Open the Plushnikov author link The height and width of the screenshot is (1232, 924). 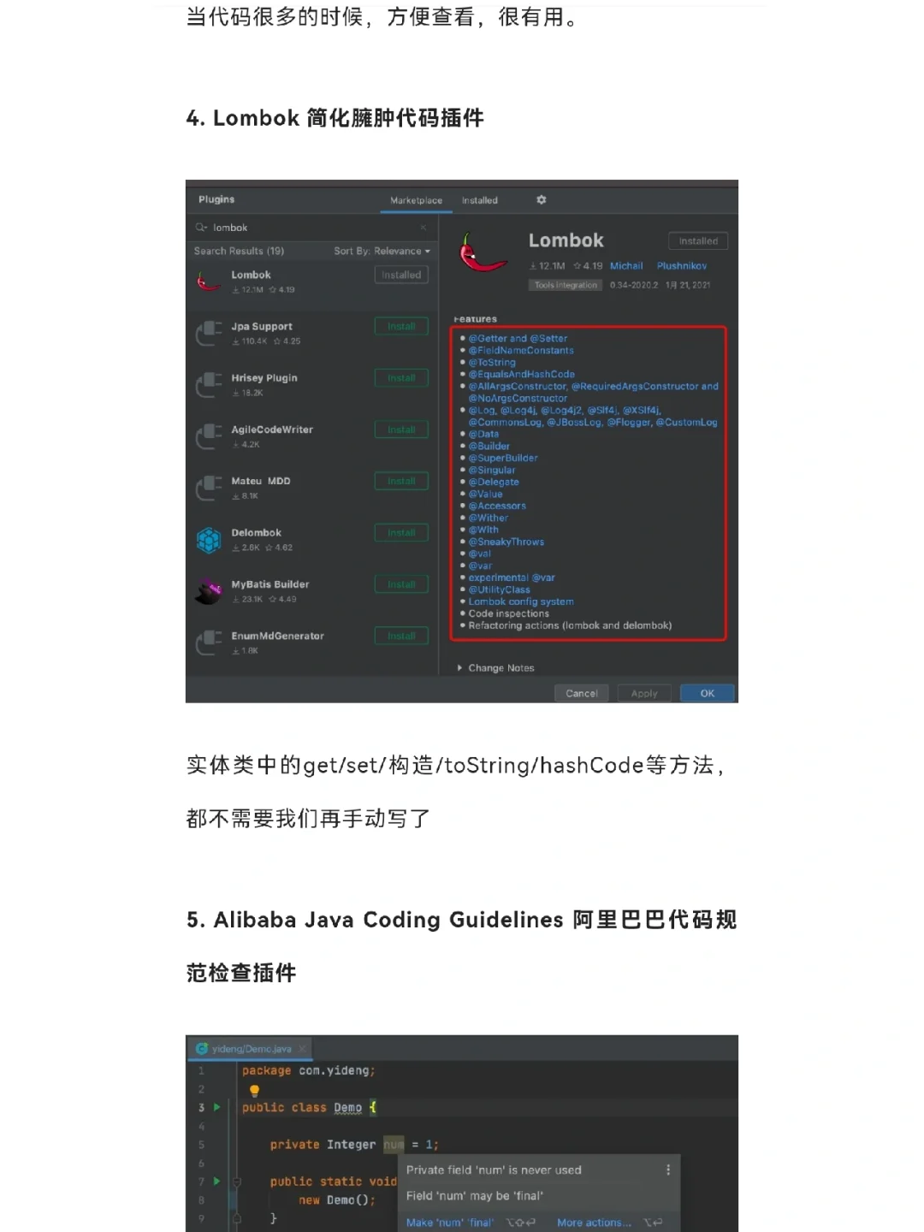(x=682, y=266)
